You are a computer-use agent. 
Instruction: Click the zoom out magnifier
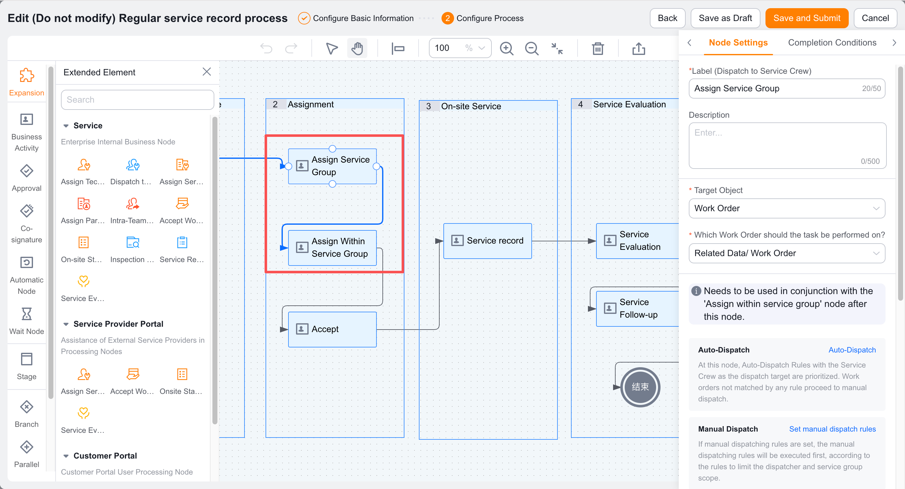[x=532, y=48]
